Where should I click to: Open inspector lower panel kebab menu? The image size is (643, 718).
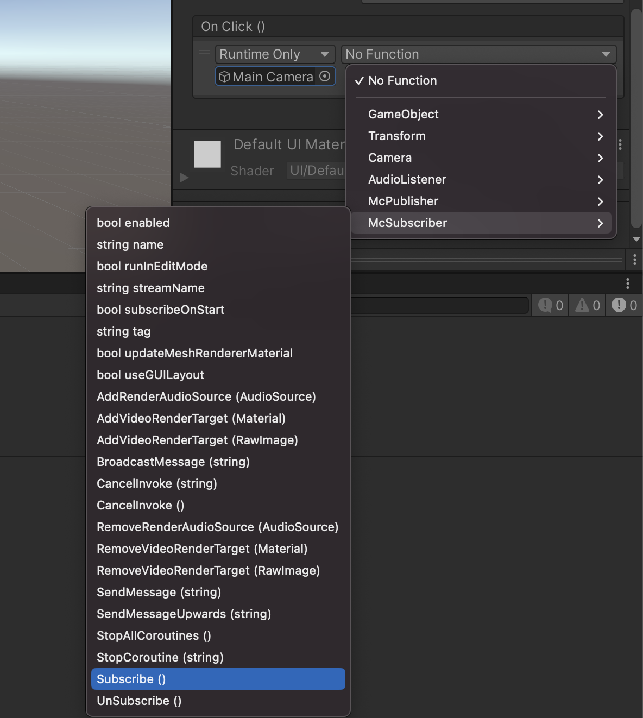coord(635,260)
